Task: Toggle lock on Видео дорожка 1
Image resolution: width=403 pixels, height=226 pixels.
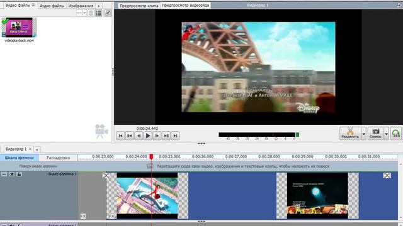Action: click(x=20, y=175)
